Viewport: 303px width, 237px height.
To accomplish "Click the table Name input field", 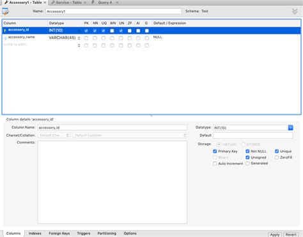I will 113,11.
